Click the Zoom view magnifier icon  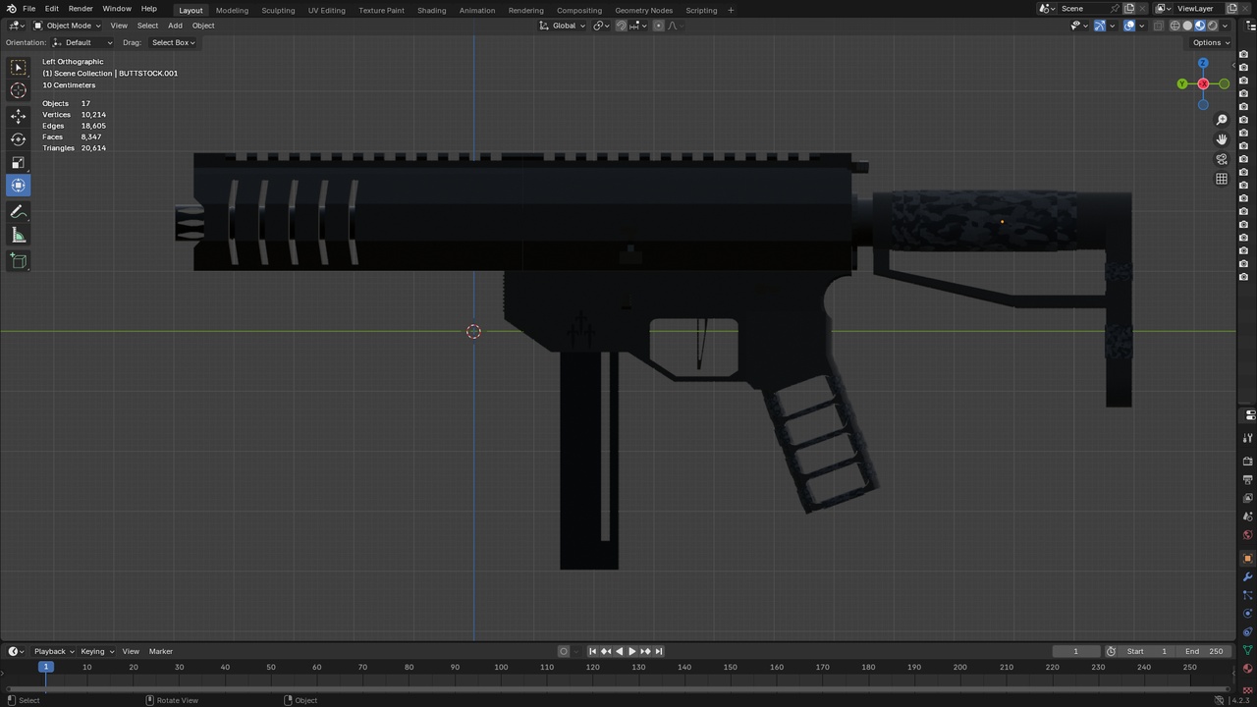(1222, 120)
